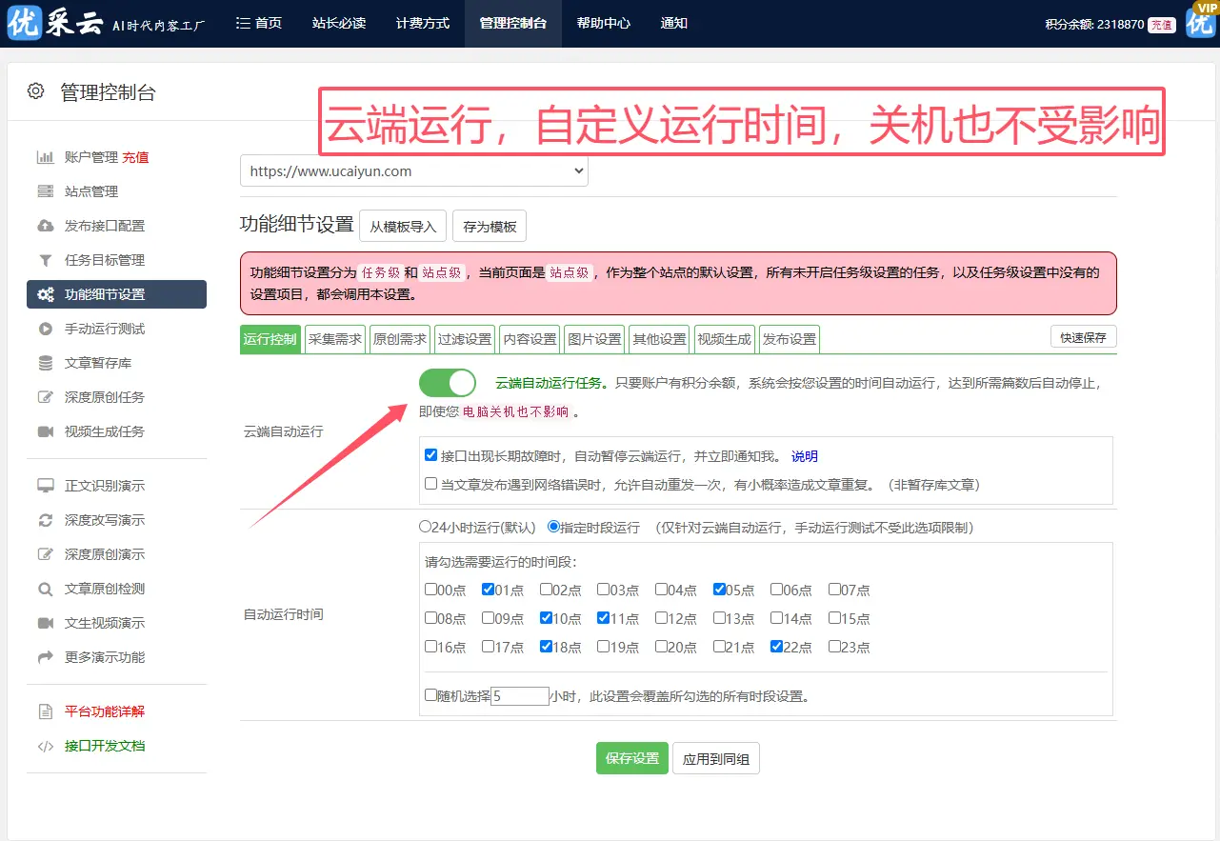Click the database icon for 文章暂存库

point(45,363)
